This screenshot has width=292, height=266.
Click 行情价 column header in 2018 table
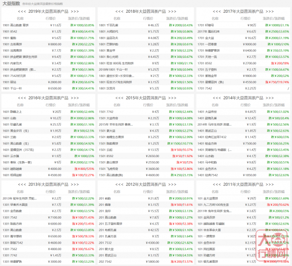point(148,19)
